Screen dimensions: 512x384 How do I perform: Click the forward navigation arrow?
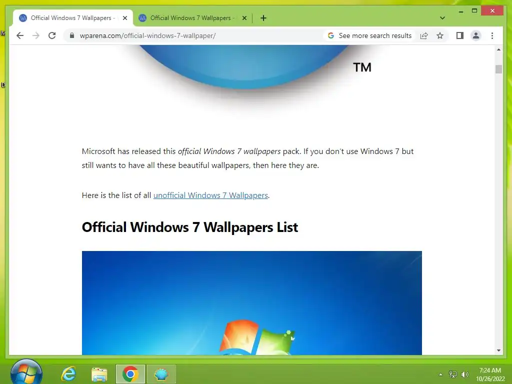point(36,35)
